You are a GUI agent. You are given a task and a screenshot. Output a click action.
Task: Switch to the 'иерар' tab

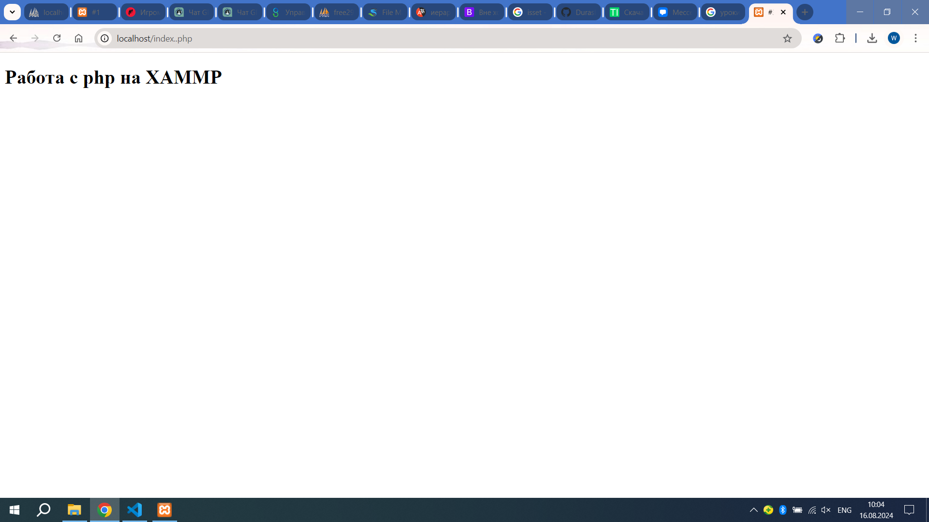click(x=434, y=12)
